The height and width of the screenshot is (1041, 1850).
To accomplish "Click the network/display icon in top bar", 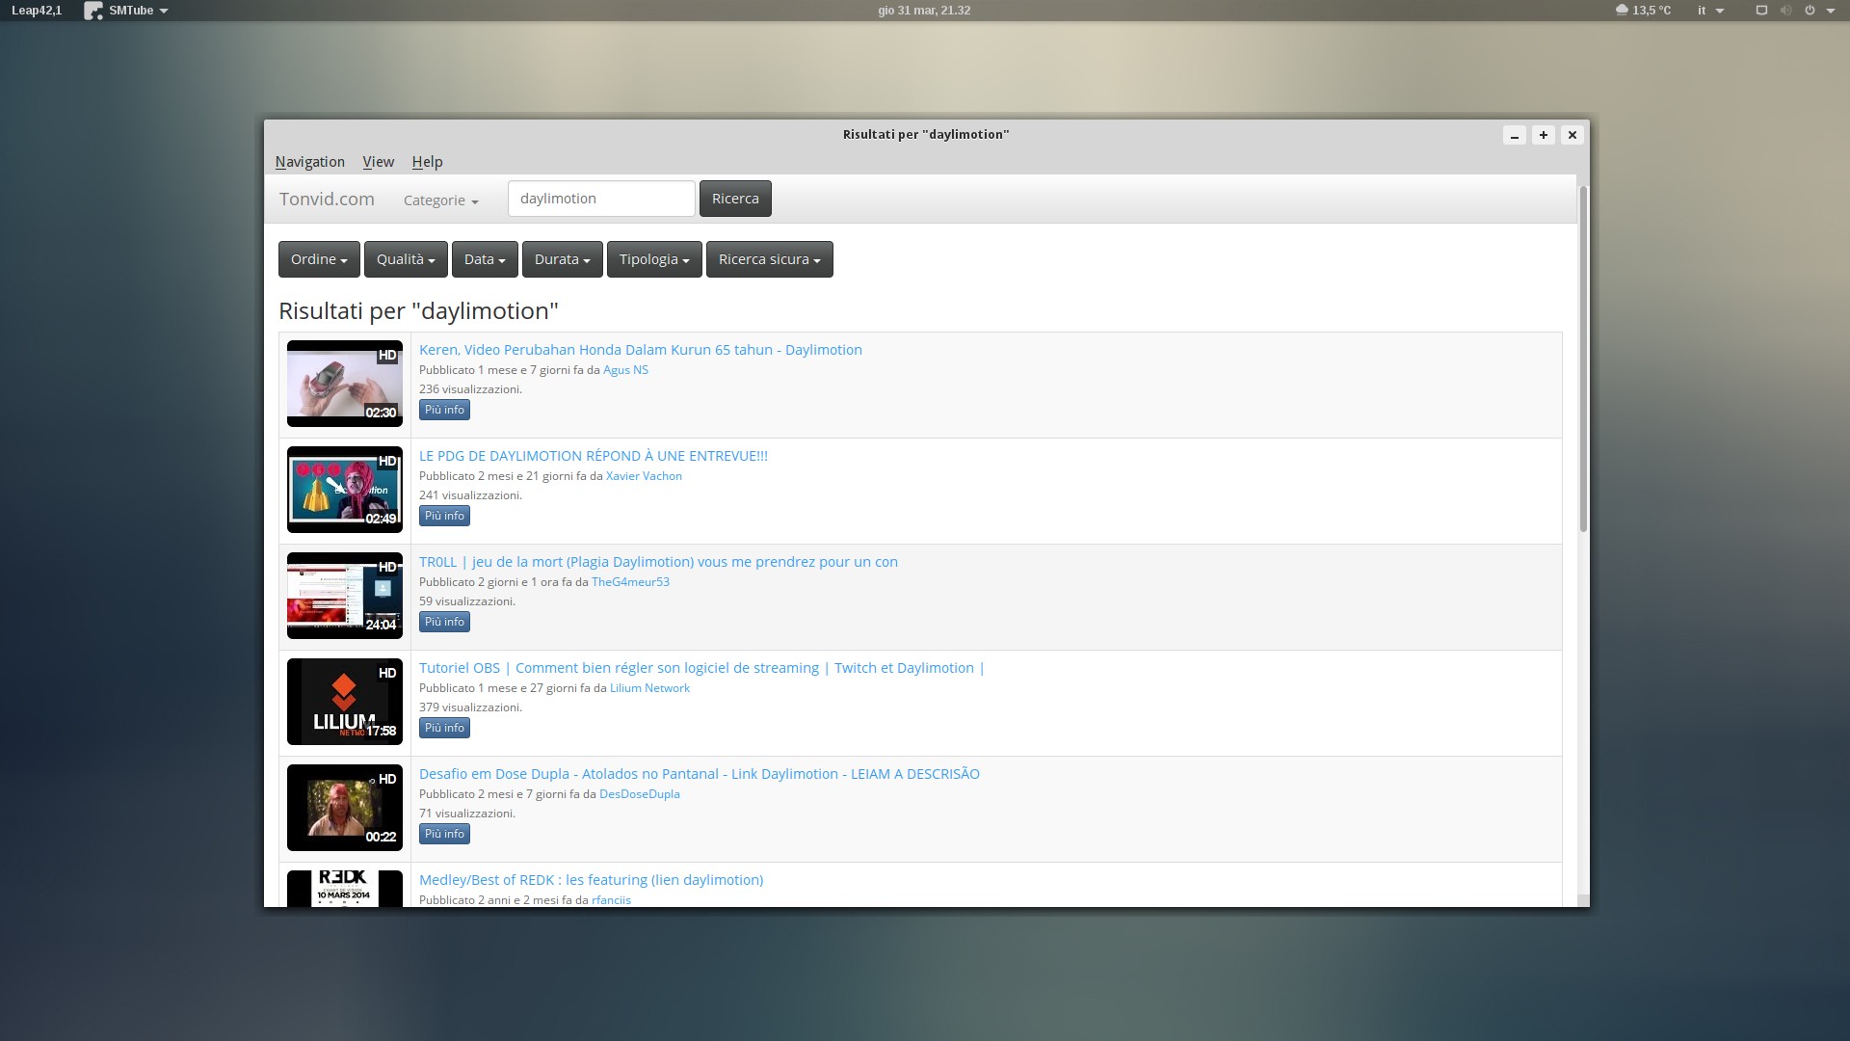I will pos(1761,11).
